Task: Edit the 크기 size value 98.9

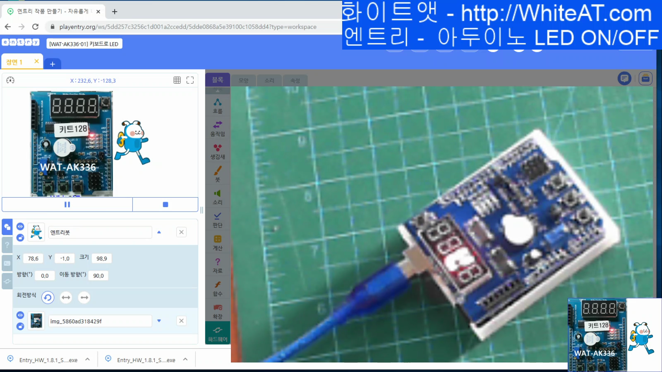Action: (x=102, y=258)
